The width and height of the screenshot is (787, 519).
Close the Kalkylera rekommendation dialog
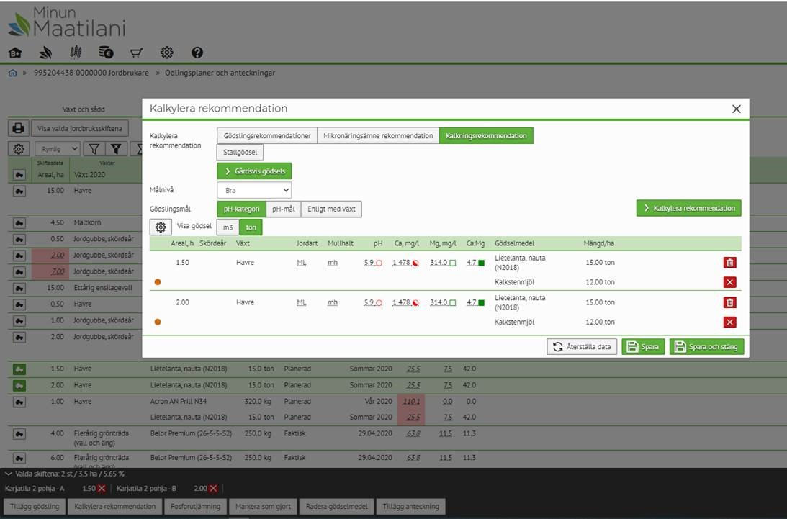736,109
